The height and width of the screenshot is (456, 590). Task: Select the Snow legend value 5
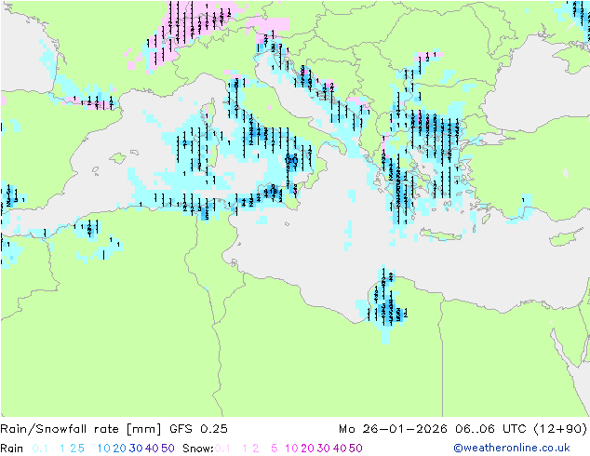(x=275, y=449)
